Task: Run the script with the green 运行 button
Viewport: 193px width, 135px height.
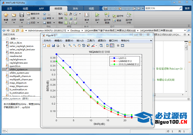Action: [97, 15]
